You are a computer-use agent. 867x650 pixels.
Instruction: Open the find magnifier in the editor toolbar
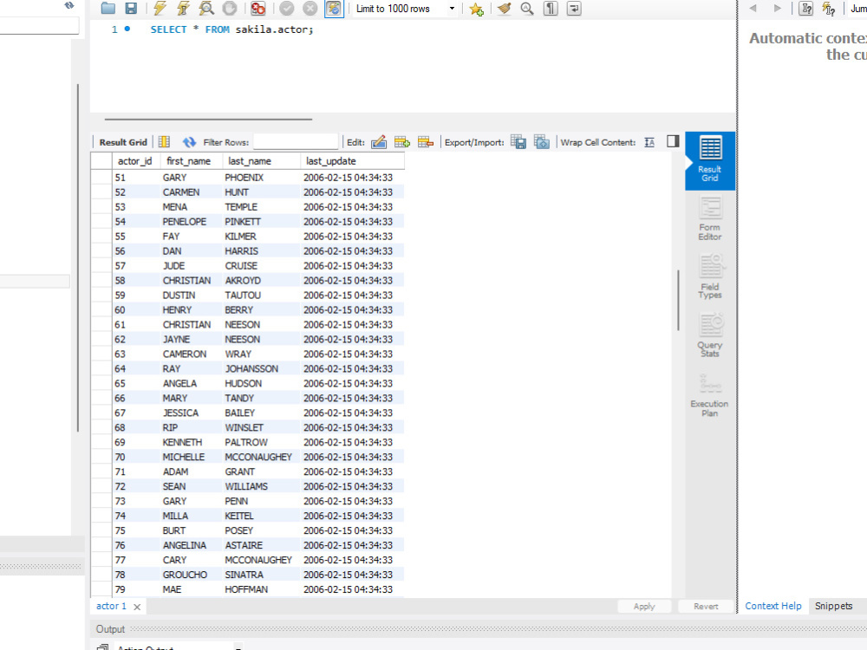coord(527,9)
